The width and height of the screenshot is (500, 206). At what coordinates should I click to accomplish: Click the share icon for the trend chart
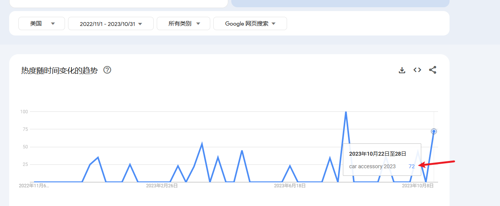[x=432, y=70]
